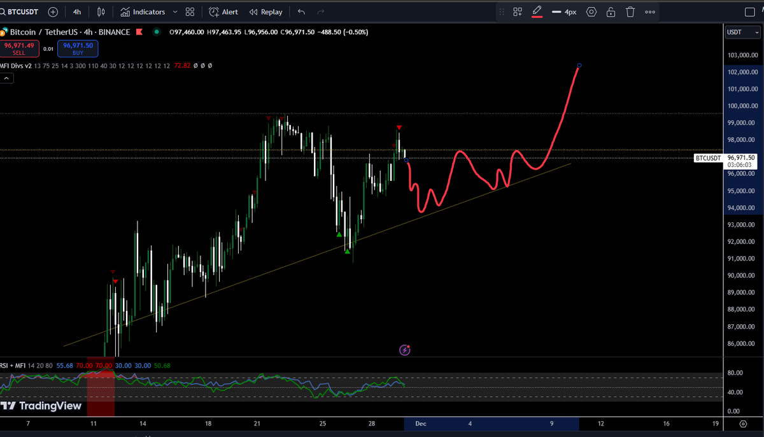Click the 72.82 MFI value in legend
The width and height of the screenshot is (764, 437).
click(182, 66)
